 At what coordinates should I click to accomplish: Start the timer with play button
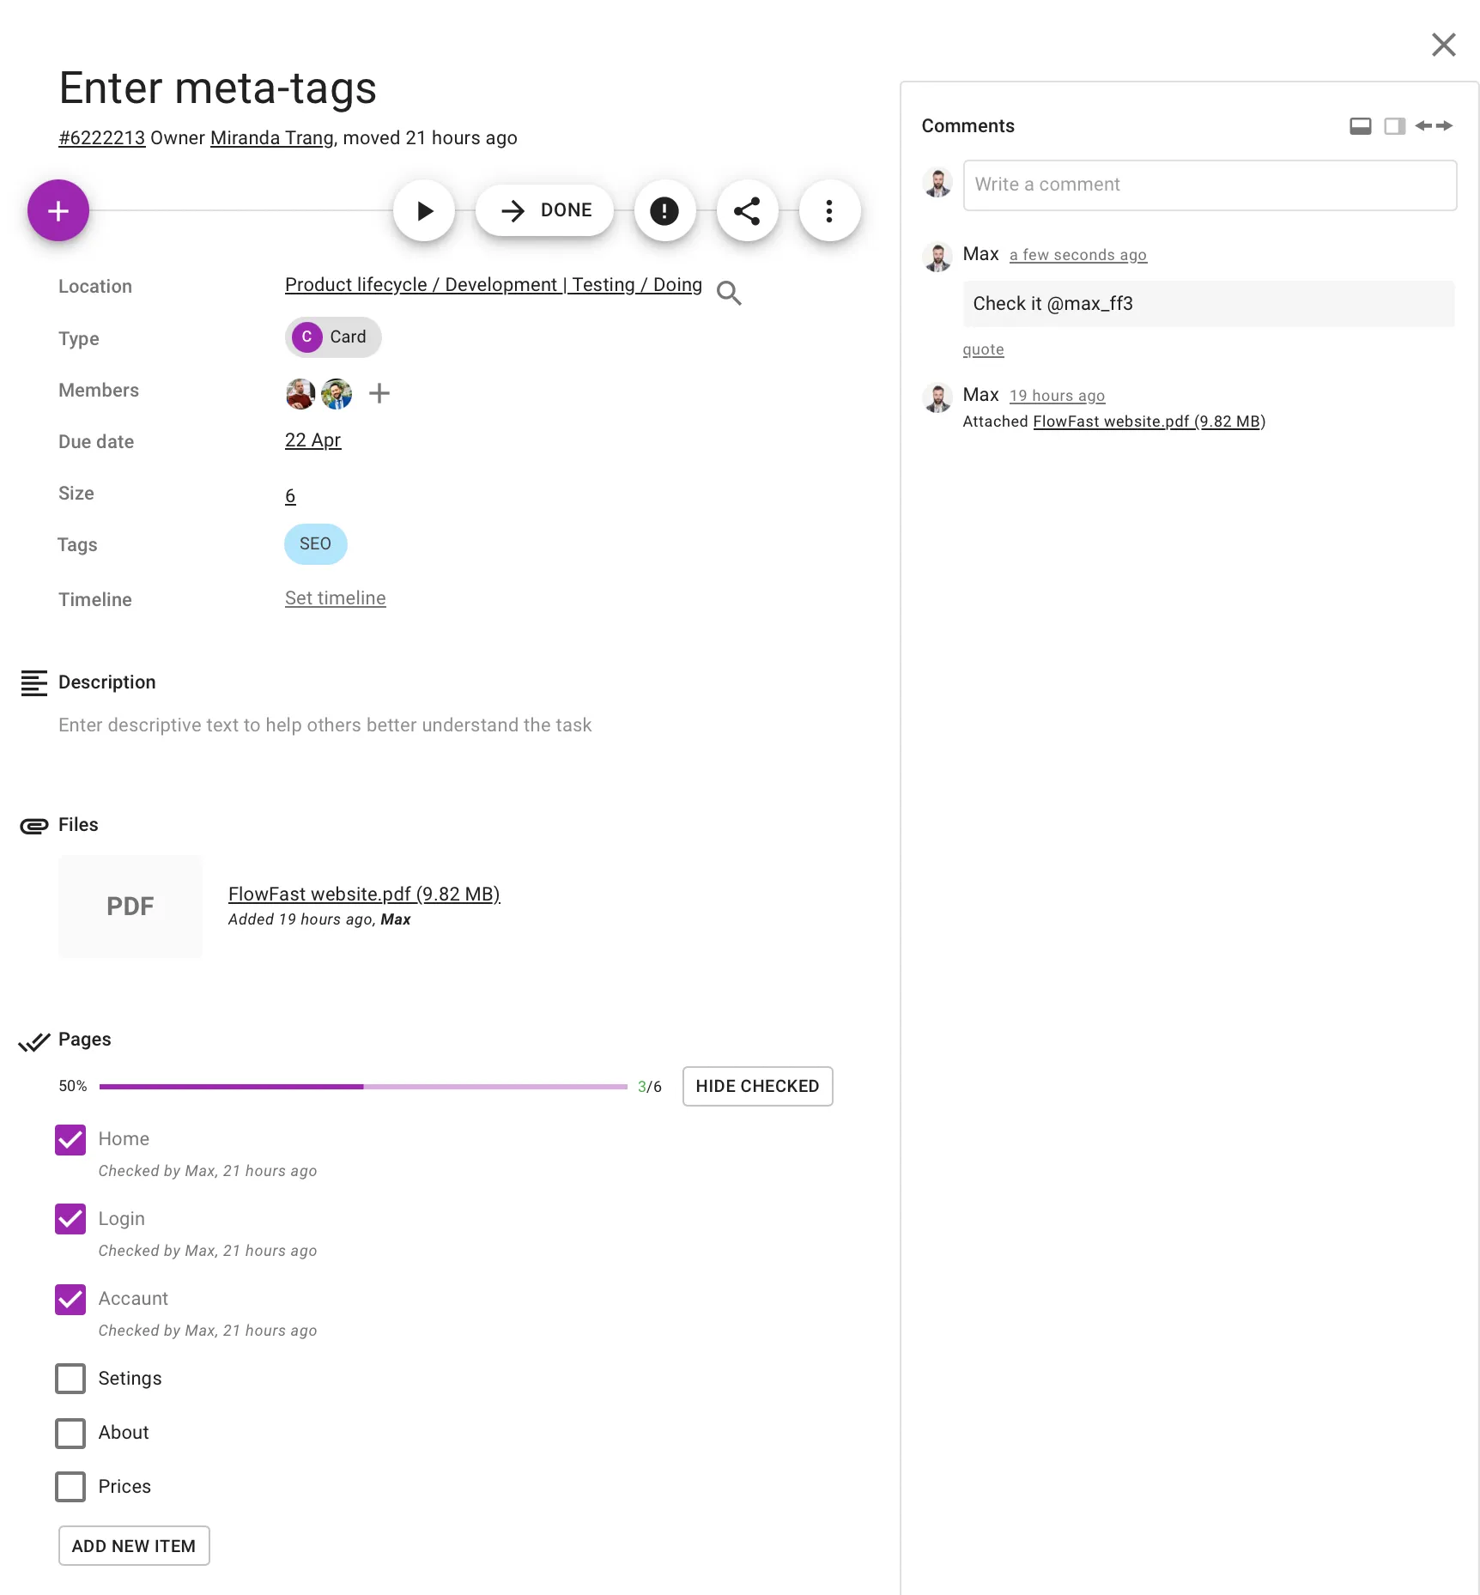[424, 210]
